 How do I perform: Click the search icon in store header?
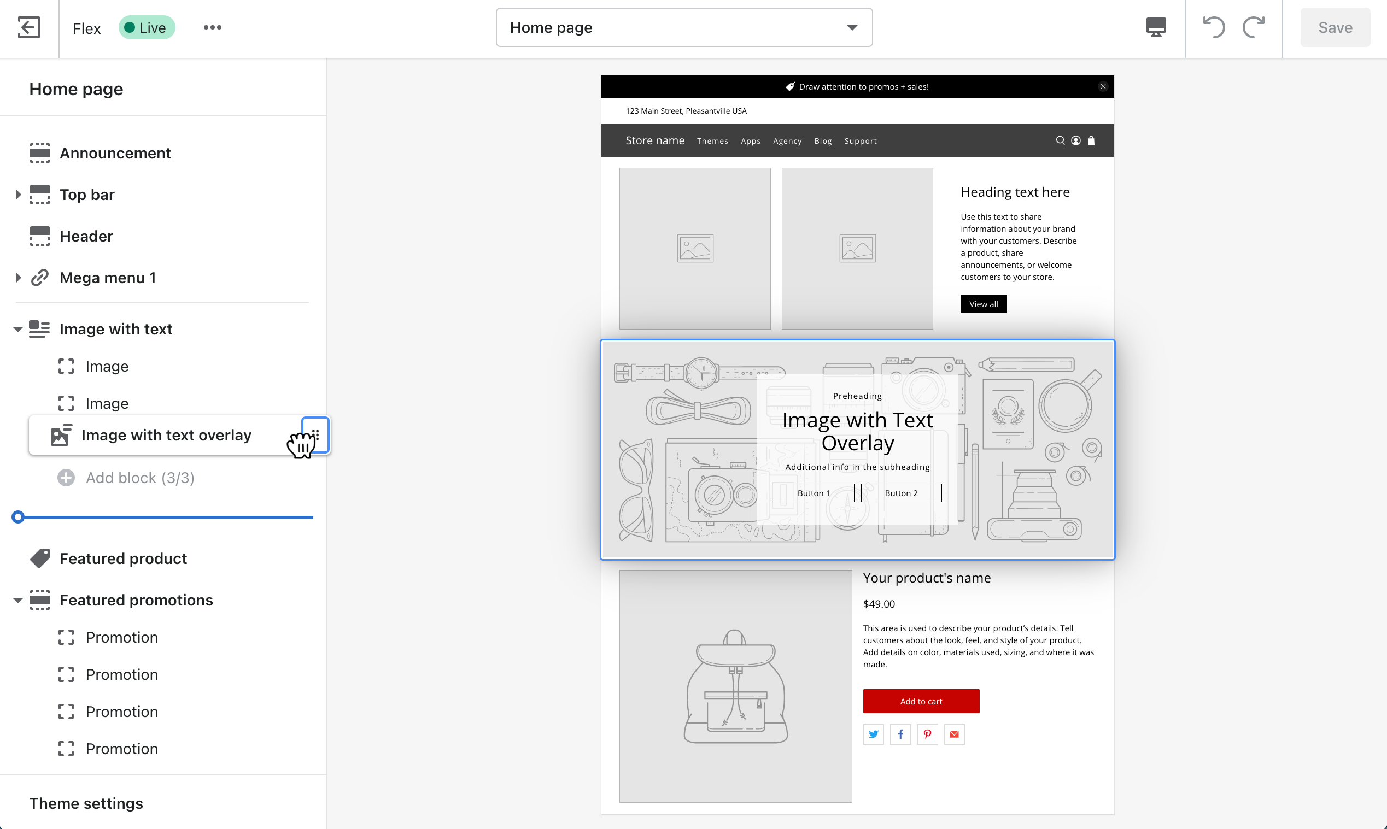pyautogui.click(x=1060, y=141)
